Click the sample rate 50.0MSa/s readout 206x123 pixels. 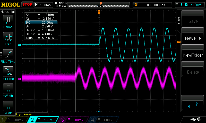(x=60, y=3)
